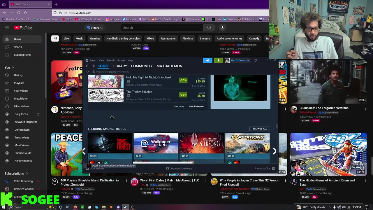This screenshot has height=210, width=373.
Task: Select the Audio commentaries chip
Action: [229, 38]
